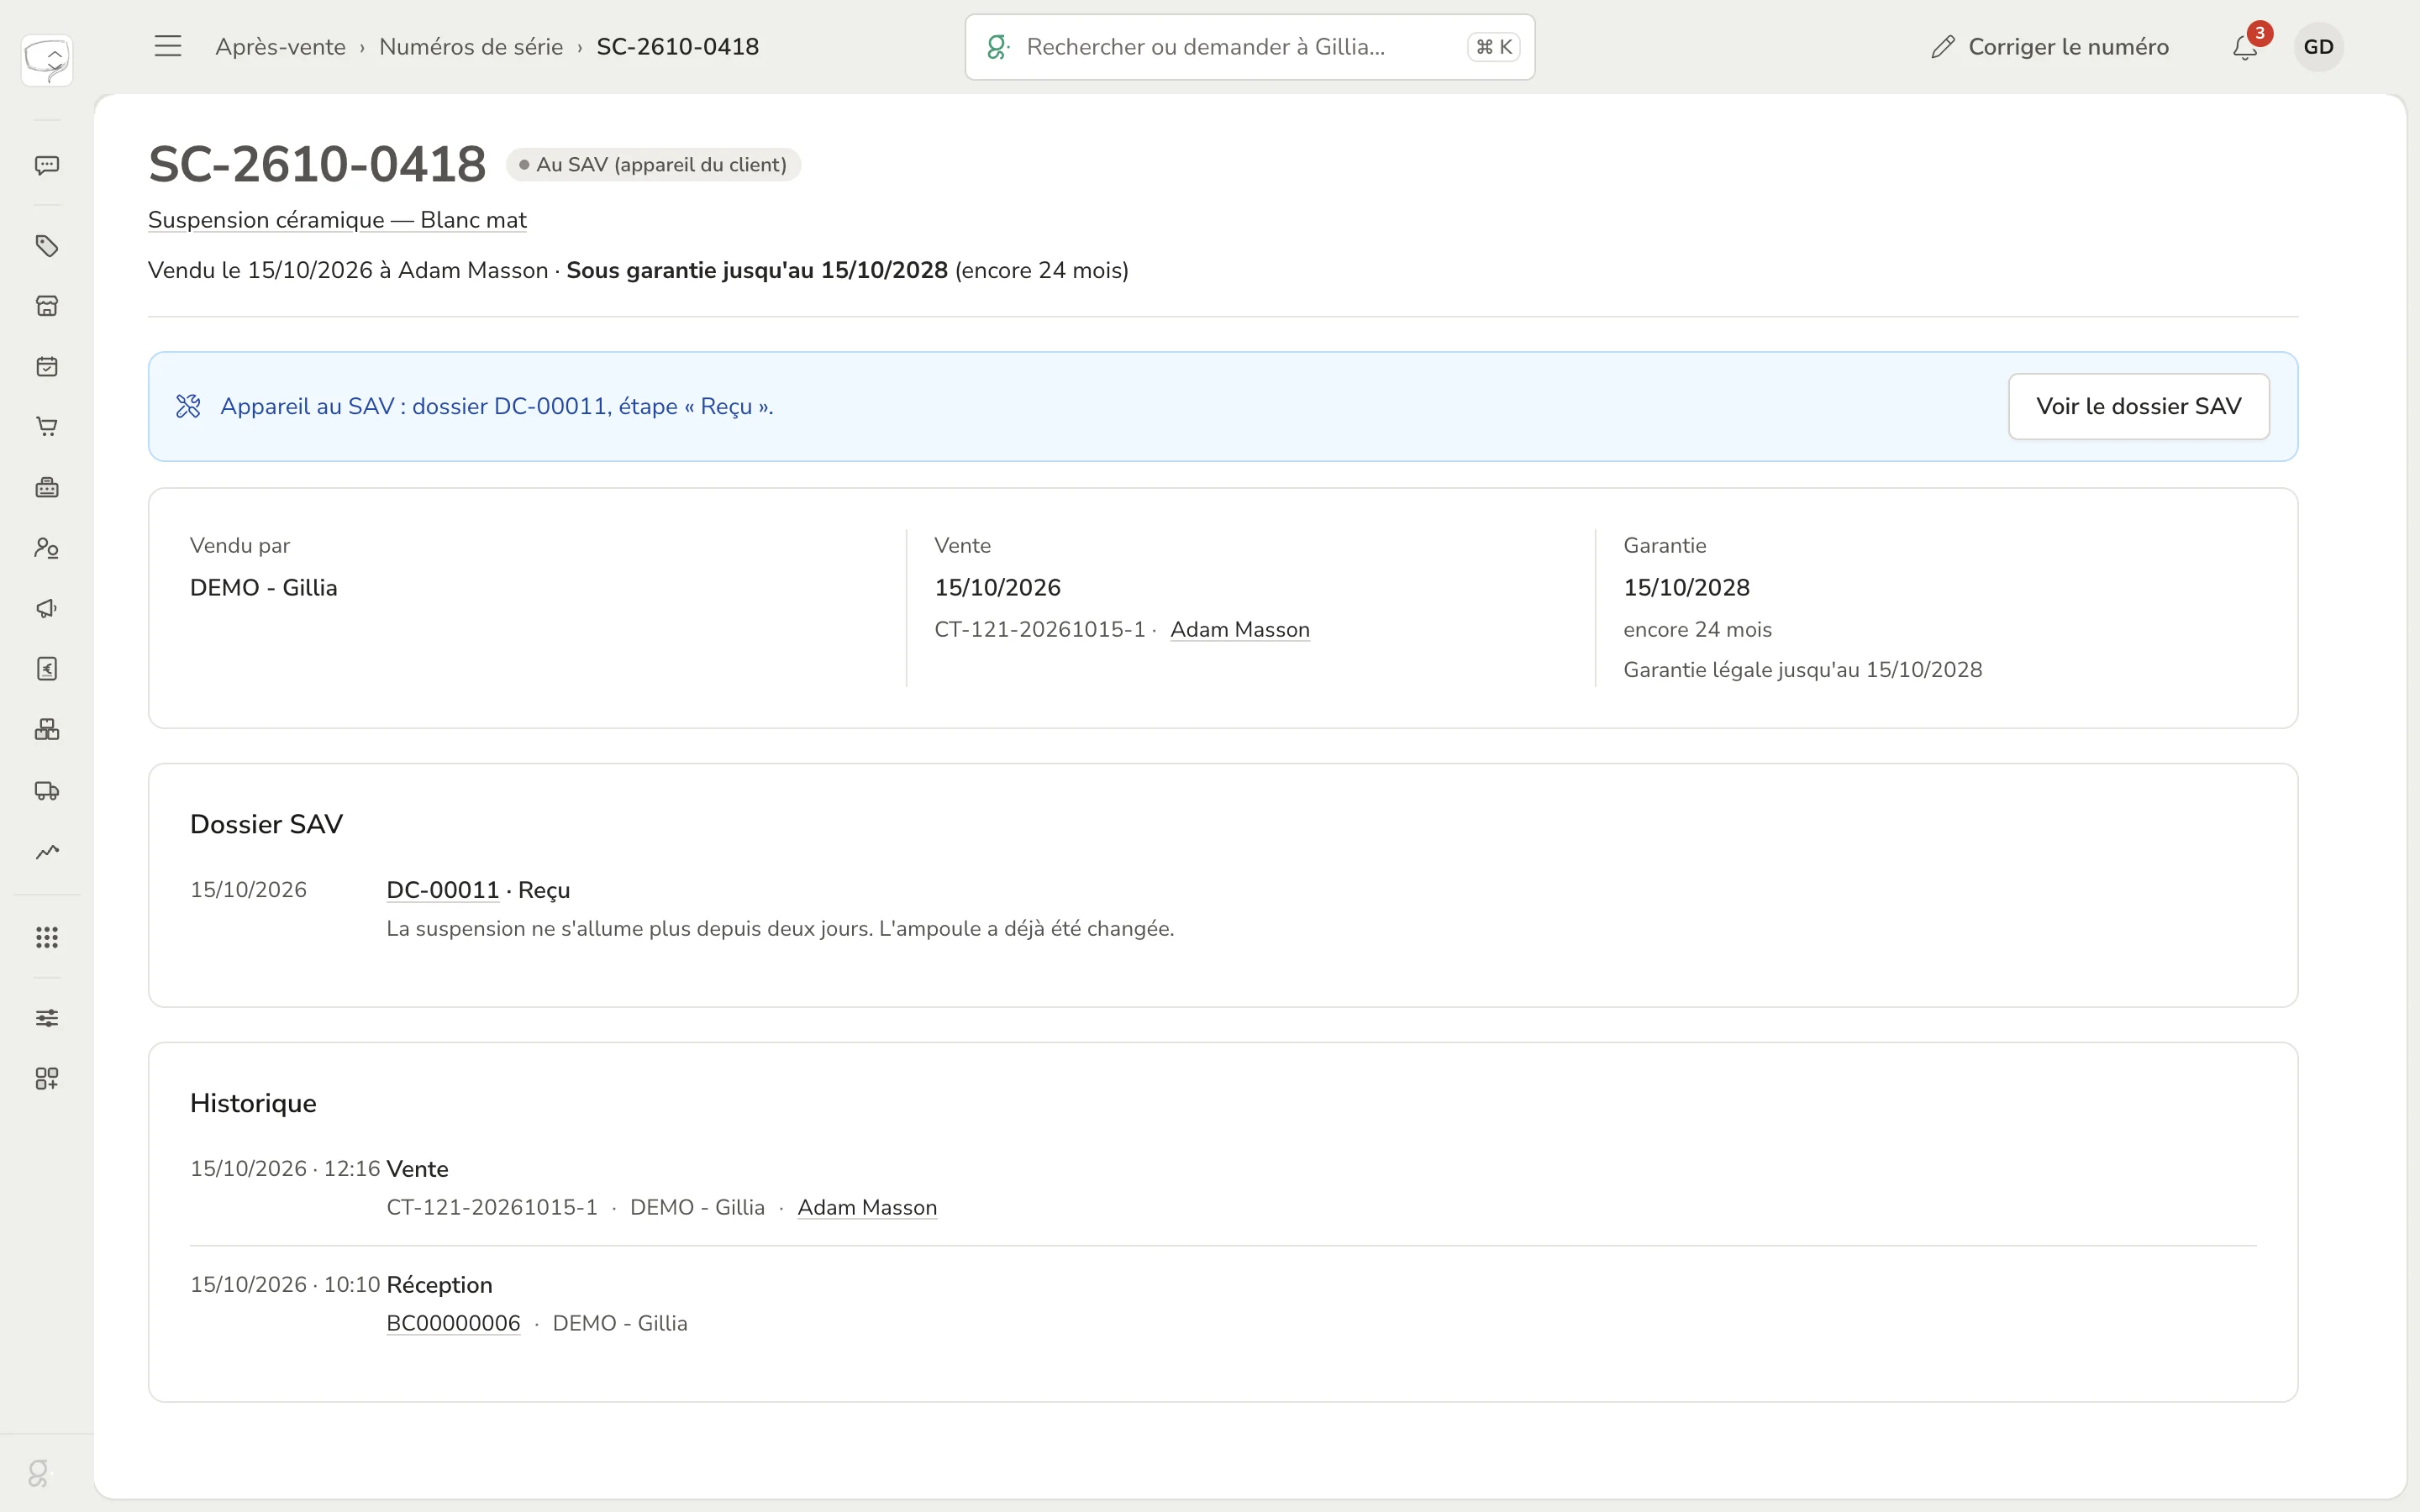This screenshot has width=2420, height=1512.
Task: Open the megaphone marketing sidebar icon
Action: pos(47,609)
